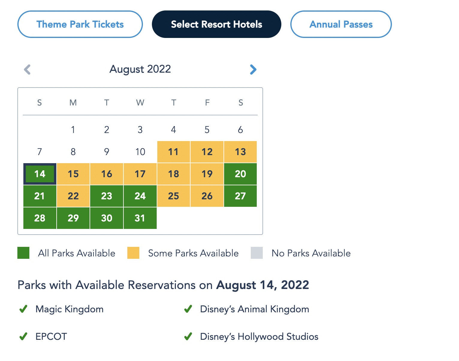Switch to Theme Park Tickets tab
This screenshot has height=361, width=459.
click(80, 24)
